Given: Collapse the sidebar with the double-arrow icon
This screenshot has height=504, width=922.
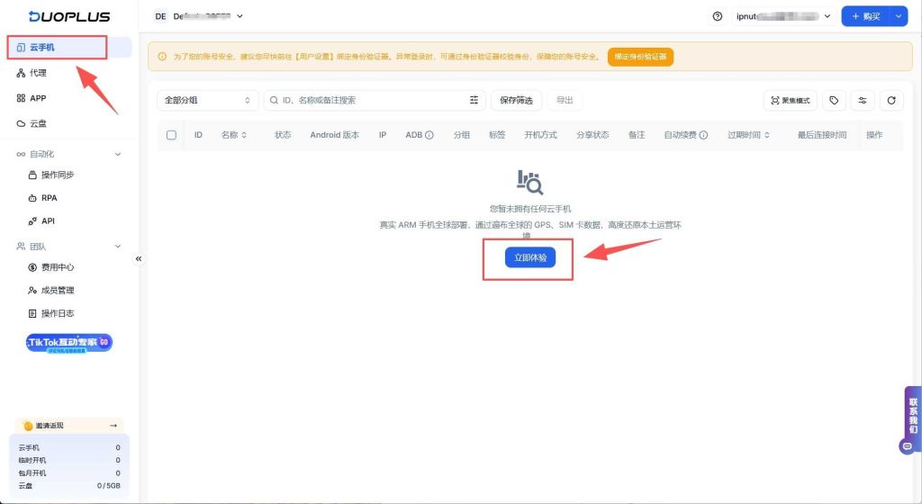Looking at the screenshot, I should pos(139,258).
